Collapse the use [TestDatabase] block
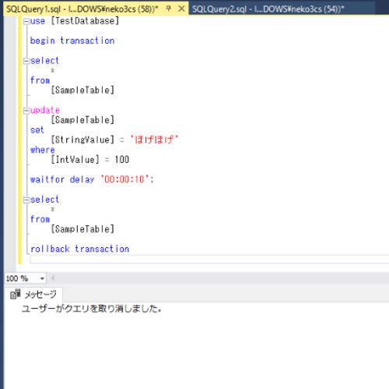The image size is (389, 389). click(x=26, y=22)
